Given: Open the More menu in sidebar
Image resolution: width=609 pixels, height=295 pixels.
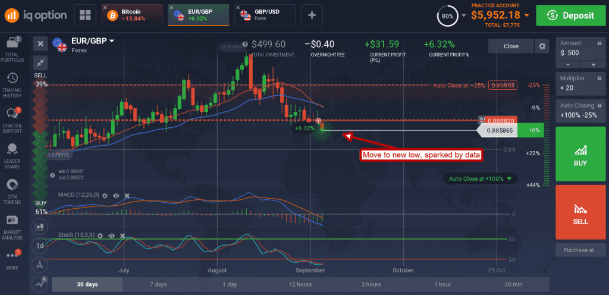Looking at the screenshot, I should click(12, 260).
